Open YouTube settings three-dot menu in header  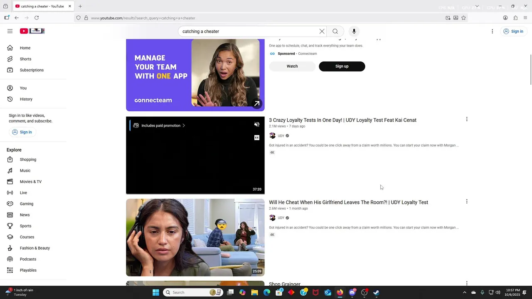point(492,31)
